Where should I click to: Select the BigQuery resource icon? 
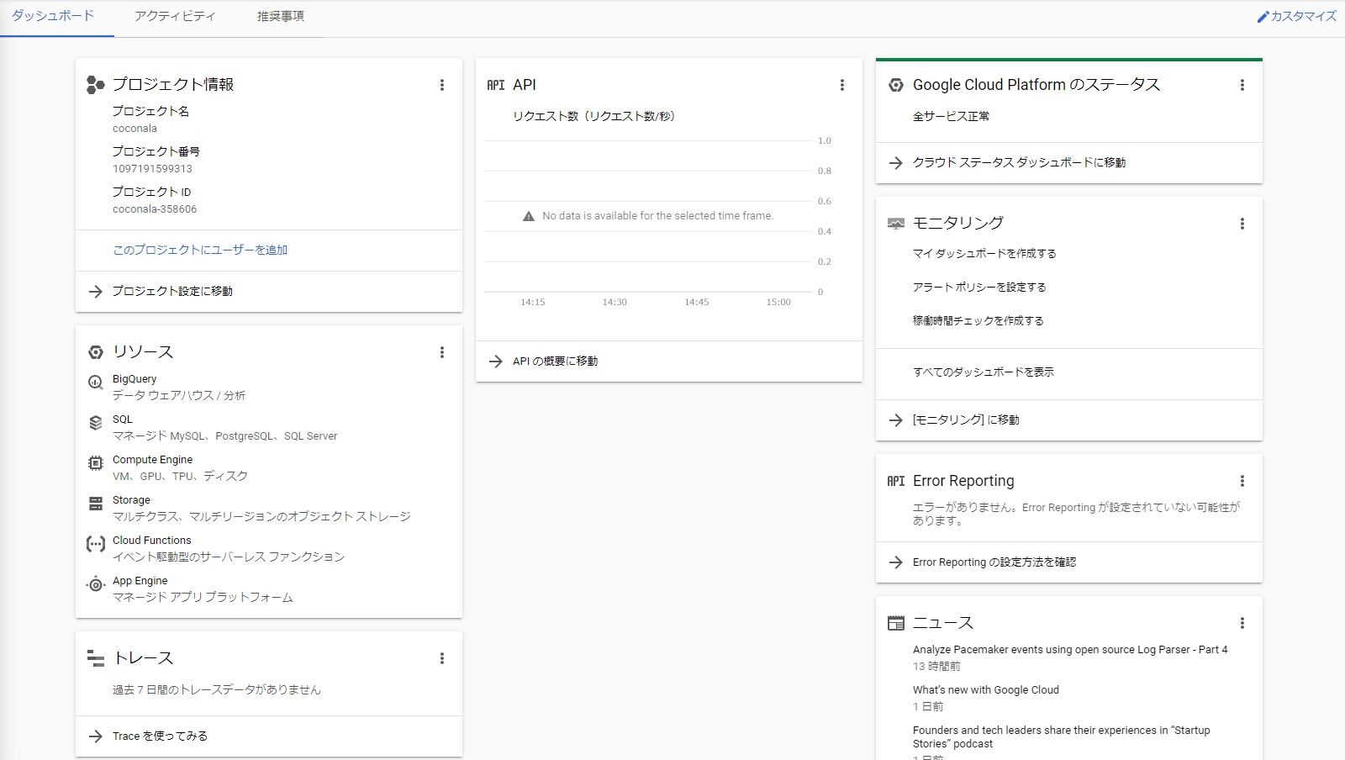pos(96,382)
